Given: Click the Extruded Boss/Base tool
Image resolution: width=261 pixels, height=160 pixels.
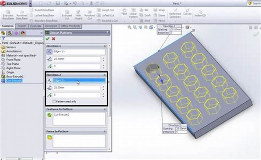Looking at the screenshot, I should tap(8, 15).
